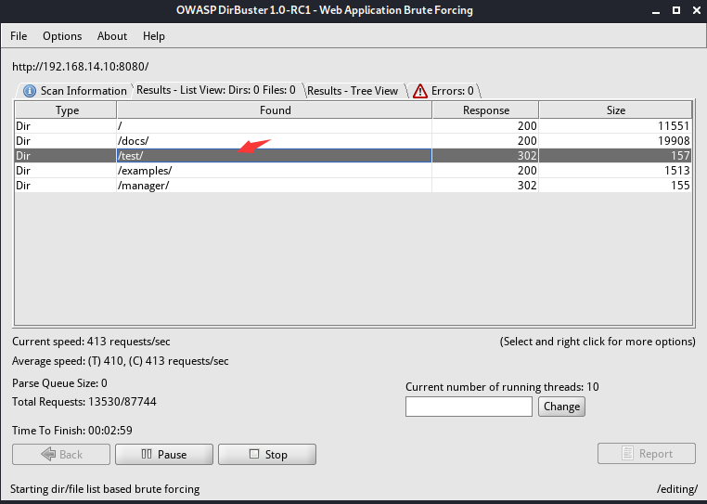
Task: Sort results by Size column header
Action: point(615,110)
